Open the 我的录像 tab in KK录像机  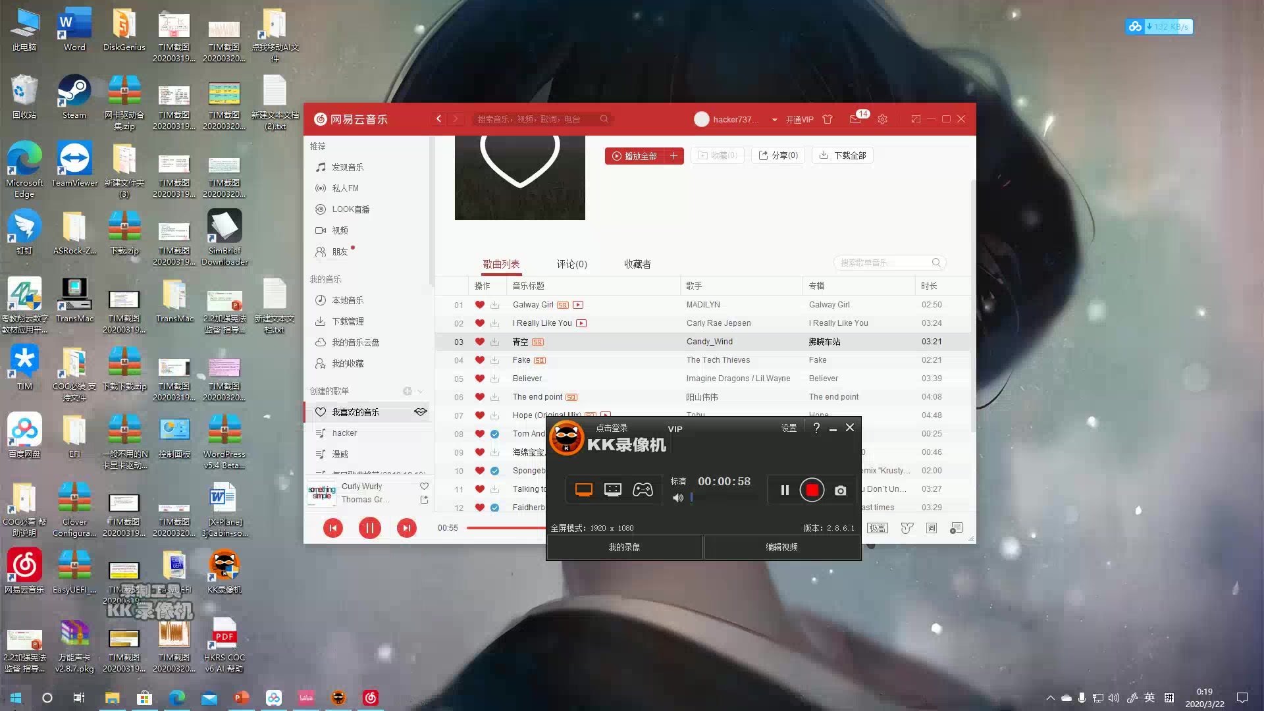623,547
